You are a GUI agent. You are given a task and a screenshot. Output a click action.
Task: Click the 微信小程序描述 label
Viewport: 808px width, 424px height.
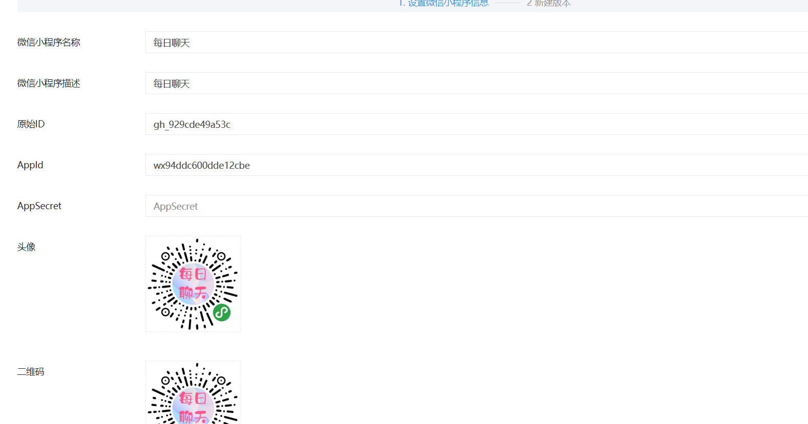coord(49,83)
